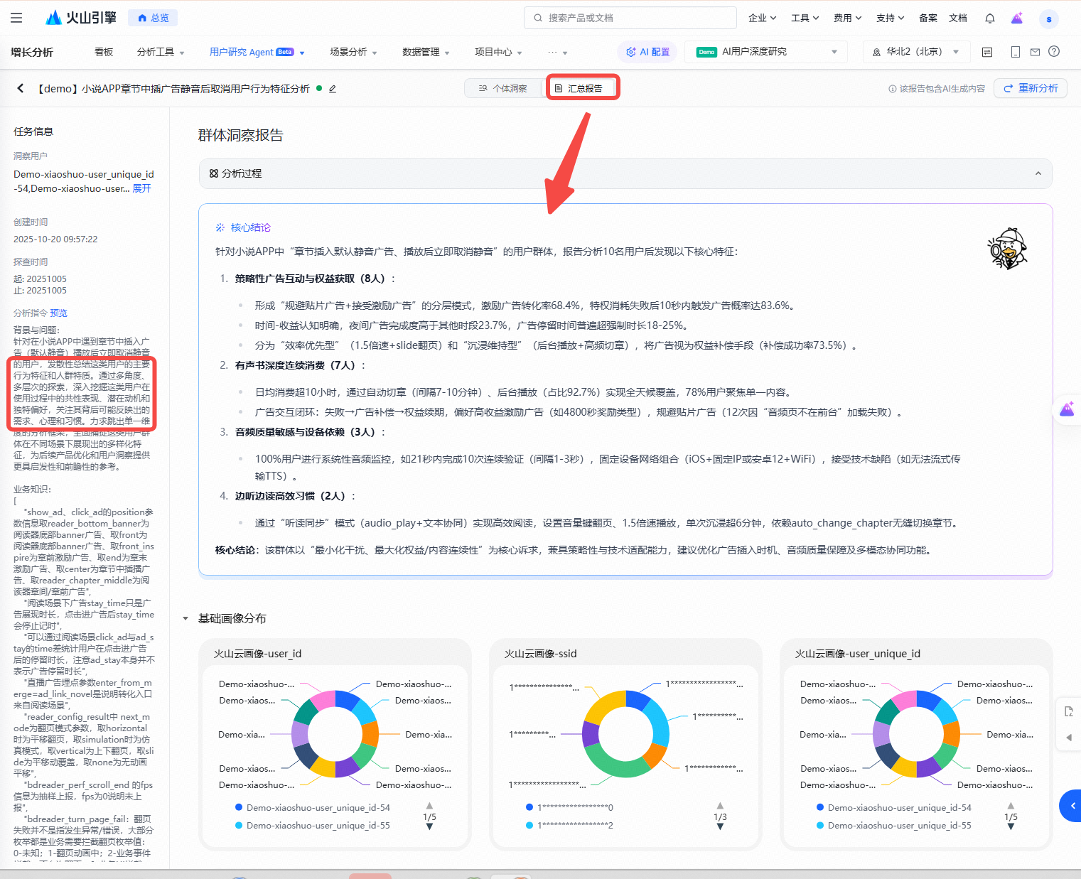Open the mail messages icon
Image resolution: width=1081 pixels, height=879 pixels.
point(1035,52)
